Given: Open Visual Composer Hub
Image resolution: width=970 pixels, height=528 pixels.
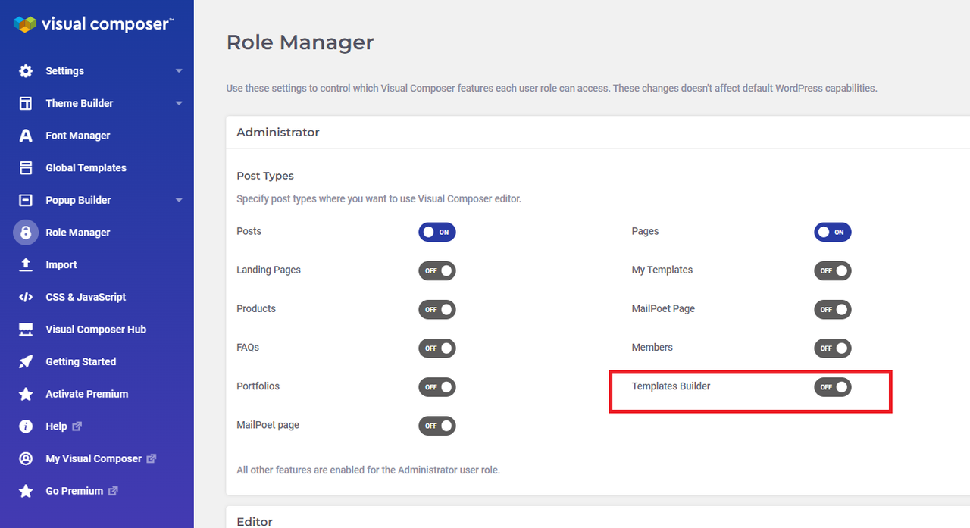Looking at the screenshot, I should tap(97, 330).
